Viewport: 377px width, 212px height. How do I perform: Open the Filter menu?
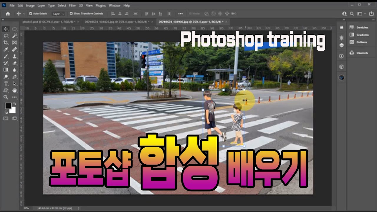click(72, 5)
